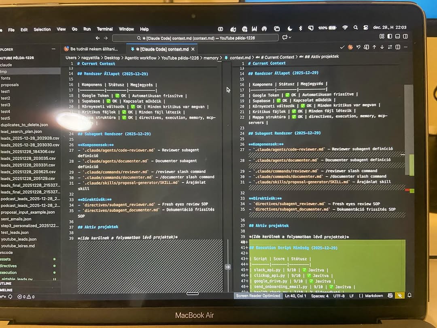Click the revert block arrow in diff gutter
The width and height of the screenshot is (437, 328).
coord(227,267)
